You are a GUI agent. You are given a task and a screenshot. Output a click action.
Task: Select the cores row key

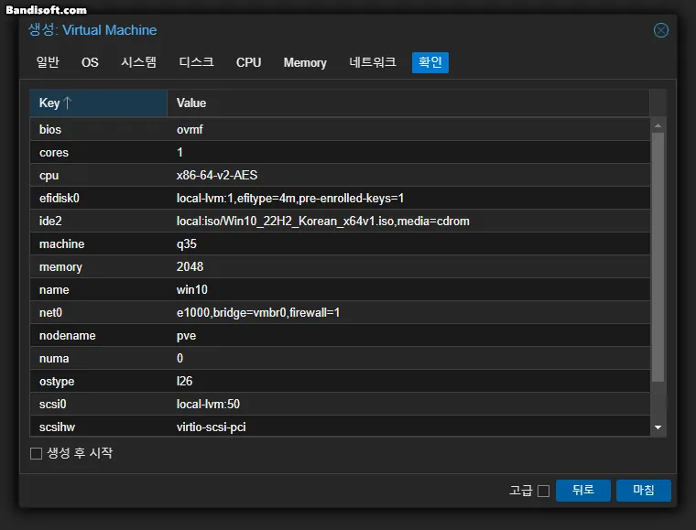click(x=54, y=153)
